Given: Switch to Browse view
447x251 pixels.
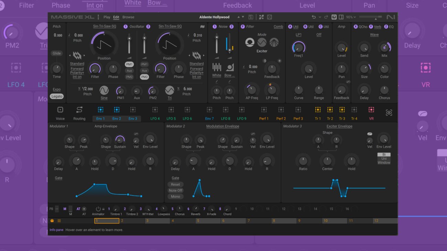Looking at the screenshot, I should [128, 17].
